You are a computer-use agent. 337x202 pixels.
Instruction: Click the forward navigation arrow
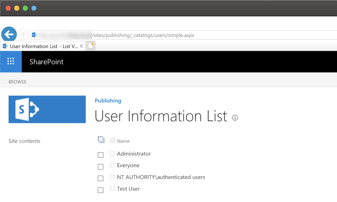[x=23, y=34]
